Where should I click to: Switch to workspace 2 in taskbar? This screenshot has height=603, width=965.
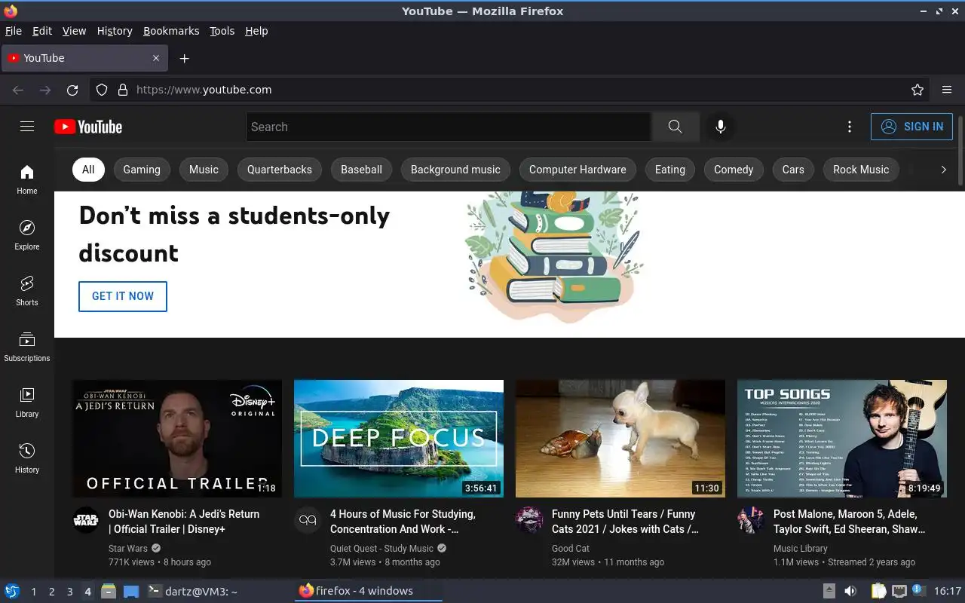click(x=51, y=592)
